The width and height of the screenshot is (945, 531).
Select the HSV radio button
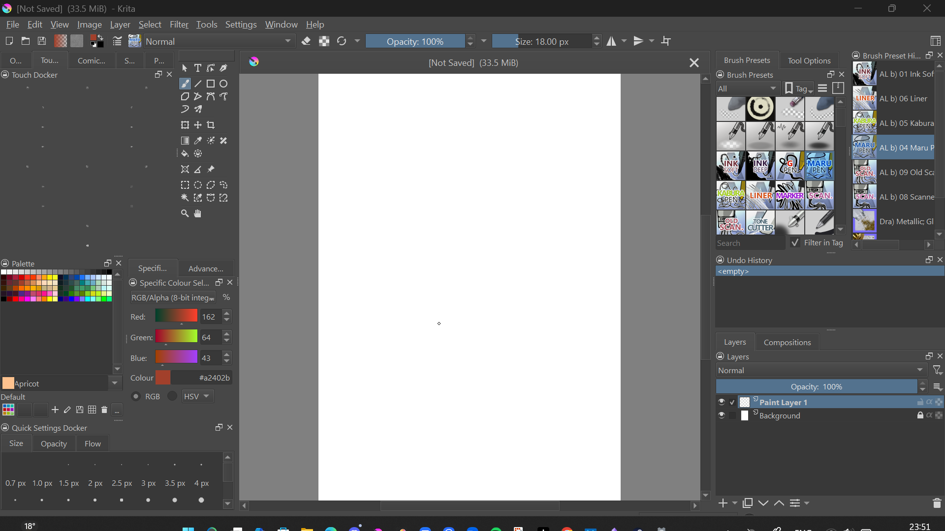click(x=172, y=397)
